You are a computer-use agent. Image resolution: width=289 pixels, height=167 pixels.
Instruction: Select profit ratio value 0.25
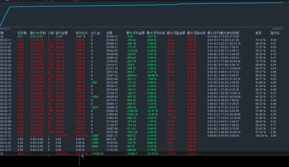pyautogui.click(x=273, y=76)
